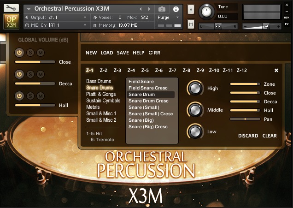293x208 pixels.
Task: Click the Low EQ knob
Action: coord(195,131)
